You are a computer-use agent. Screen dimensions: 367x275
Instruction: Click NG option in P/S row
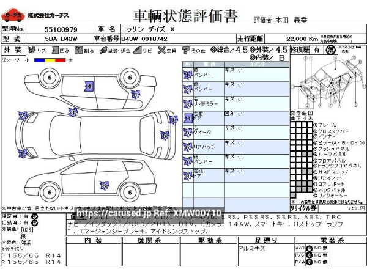[317, 255]
